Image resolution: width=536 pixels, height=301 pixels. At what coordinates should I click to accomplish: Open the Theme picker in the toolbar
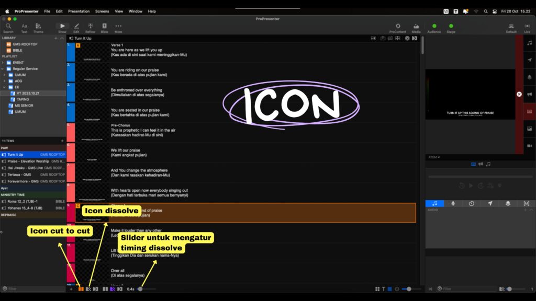38,28
